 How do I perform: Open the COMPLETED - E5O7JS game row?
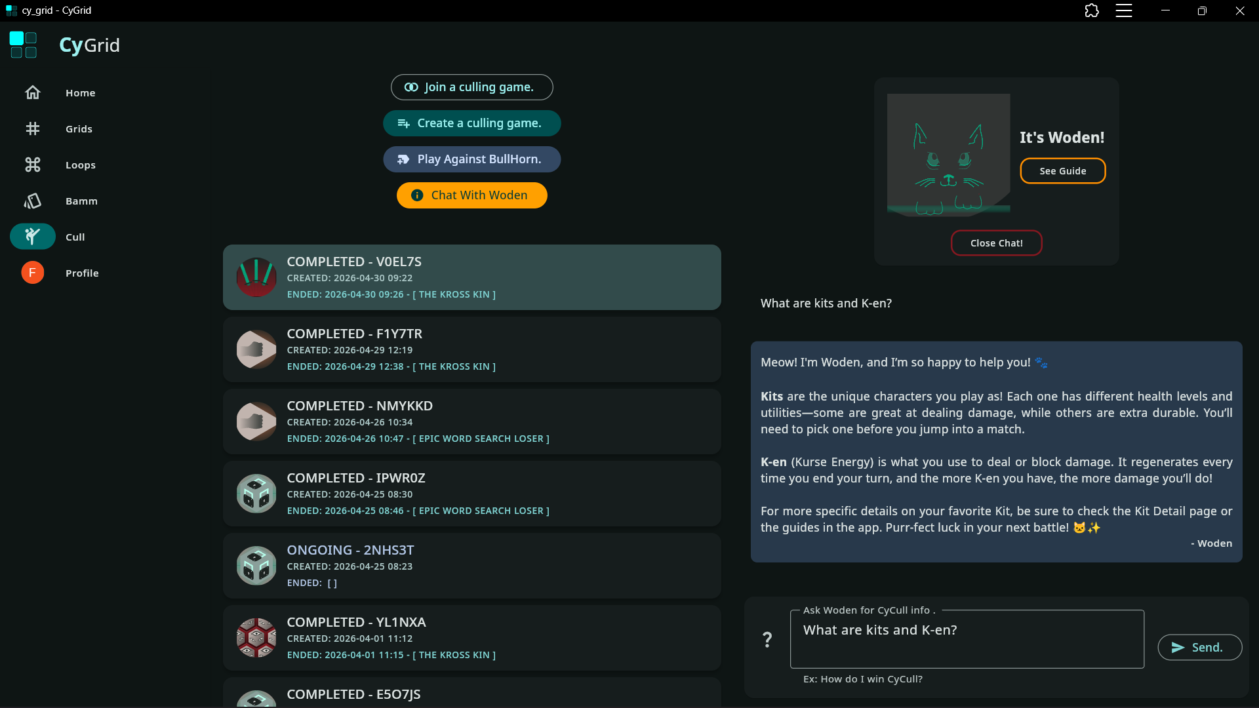pos(472,693)
